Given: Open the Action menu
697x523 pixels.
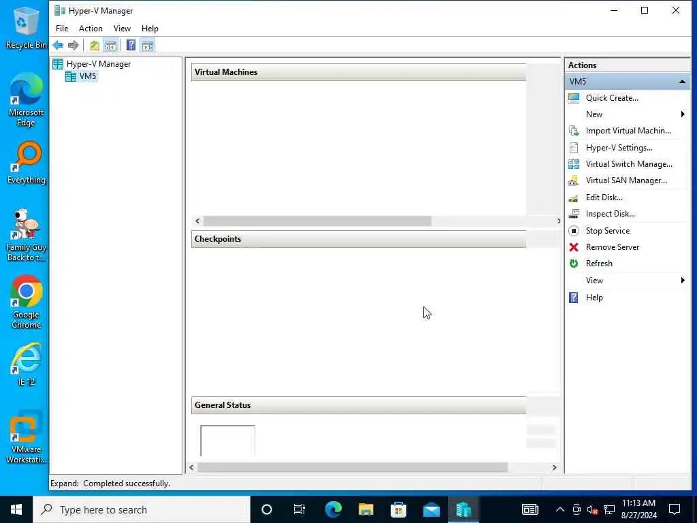Looking at the screenshot, I should (91, 29).
